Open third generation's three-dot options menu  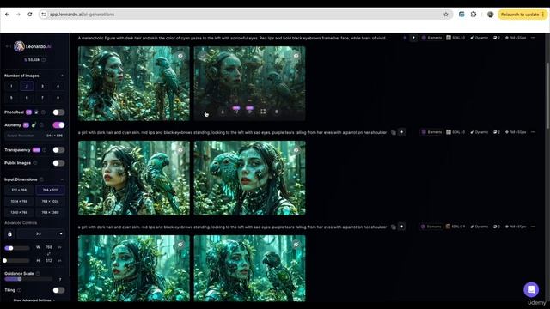point(533,227)
